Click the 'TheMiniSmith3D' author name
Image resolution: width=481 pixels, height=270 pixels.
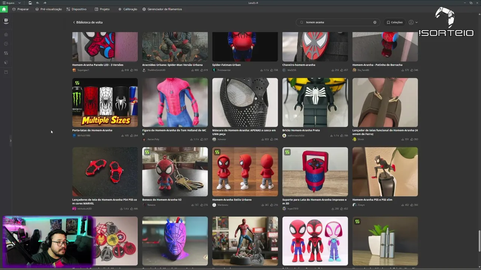[156, 70]
